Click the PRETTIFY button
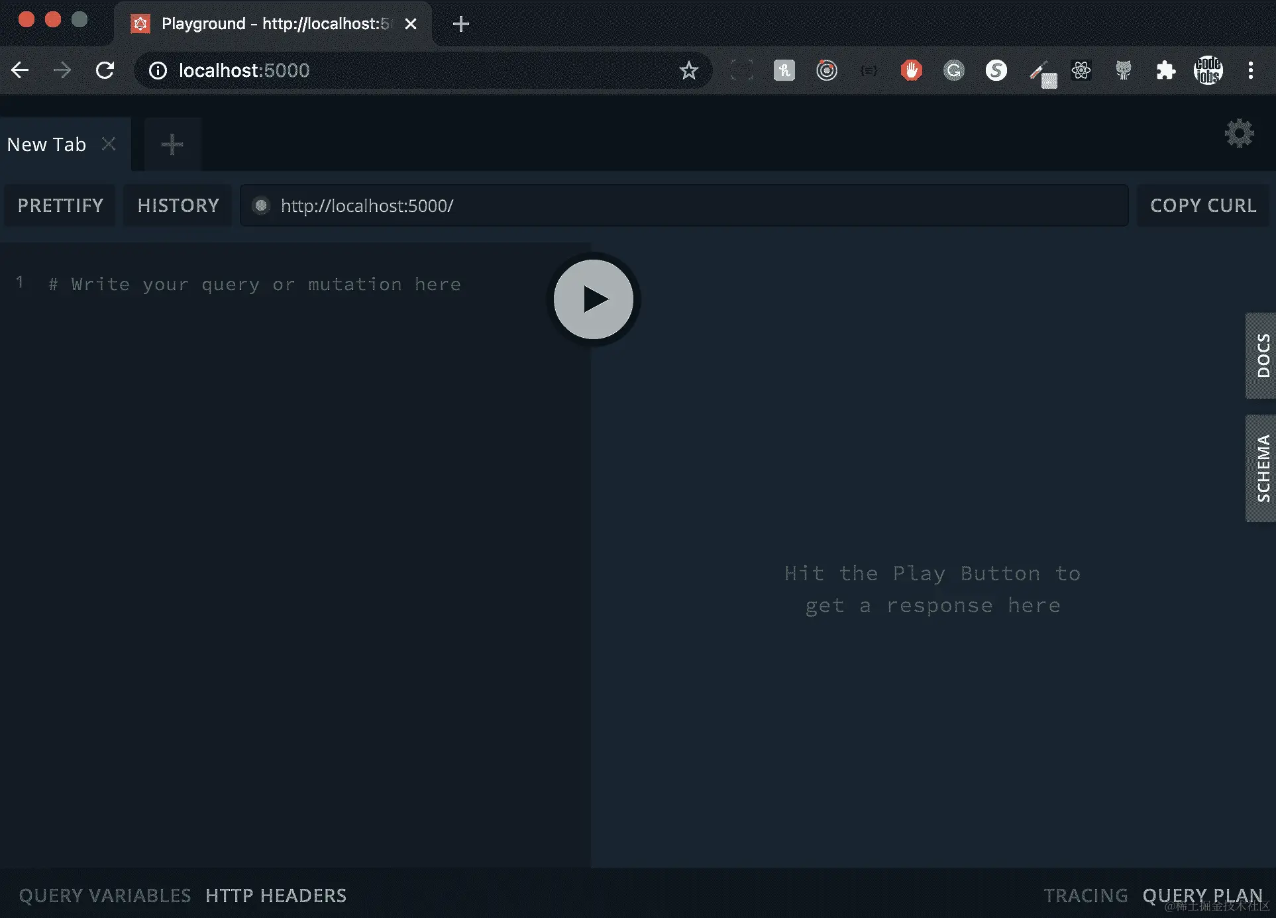1276x918 pixels. tap(60, 205)
